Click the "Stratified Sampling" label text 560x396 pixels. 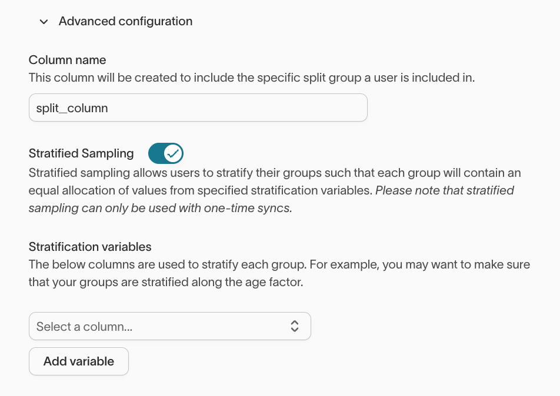(81, 153)
